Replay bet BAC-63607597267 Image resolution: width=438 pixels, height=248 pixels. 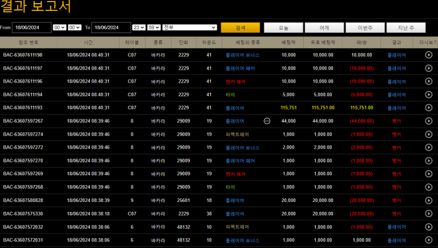click(429, 121)
